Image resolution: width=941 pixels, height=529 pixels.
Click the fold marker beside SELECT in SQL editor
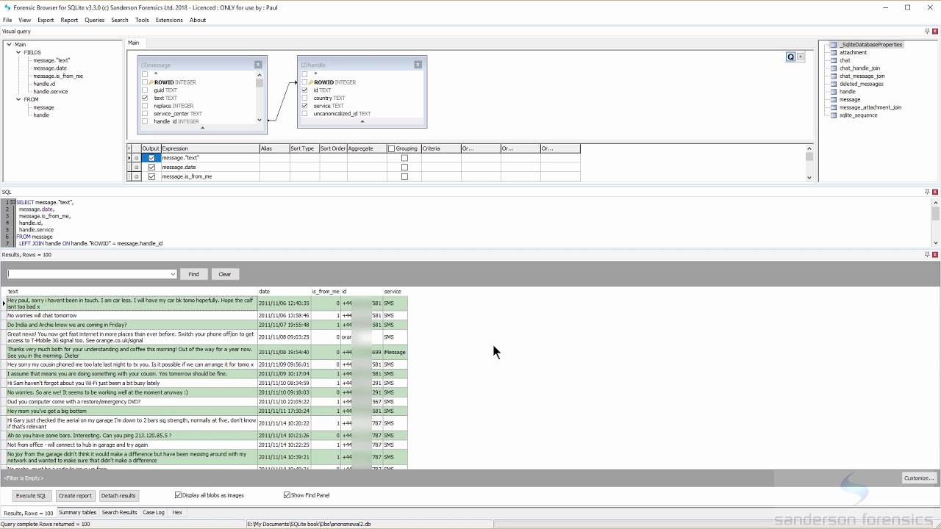coord(12,202)
